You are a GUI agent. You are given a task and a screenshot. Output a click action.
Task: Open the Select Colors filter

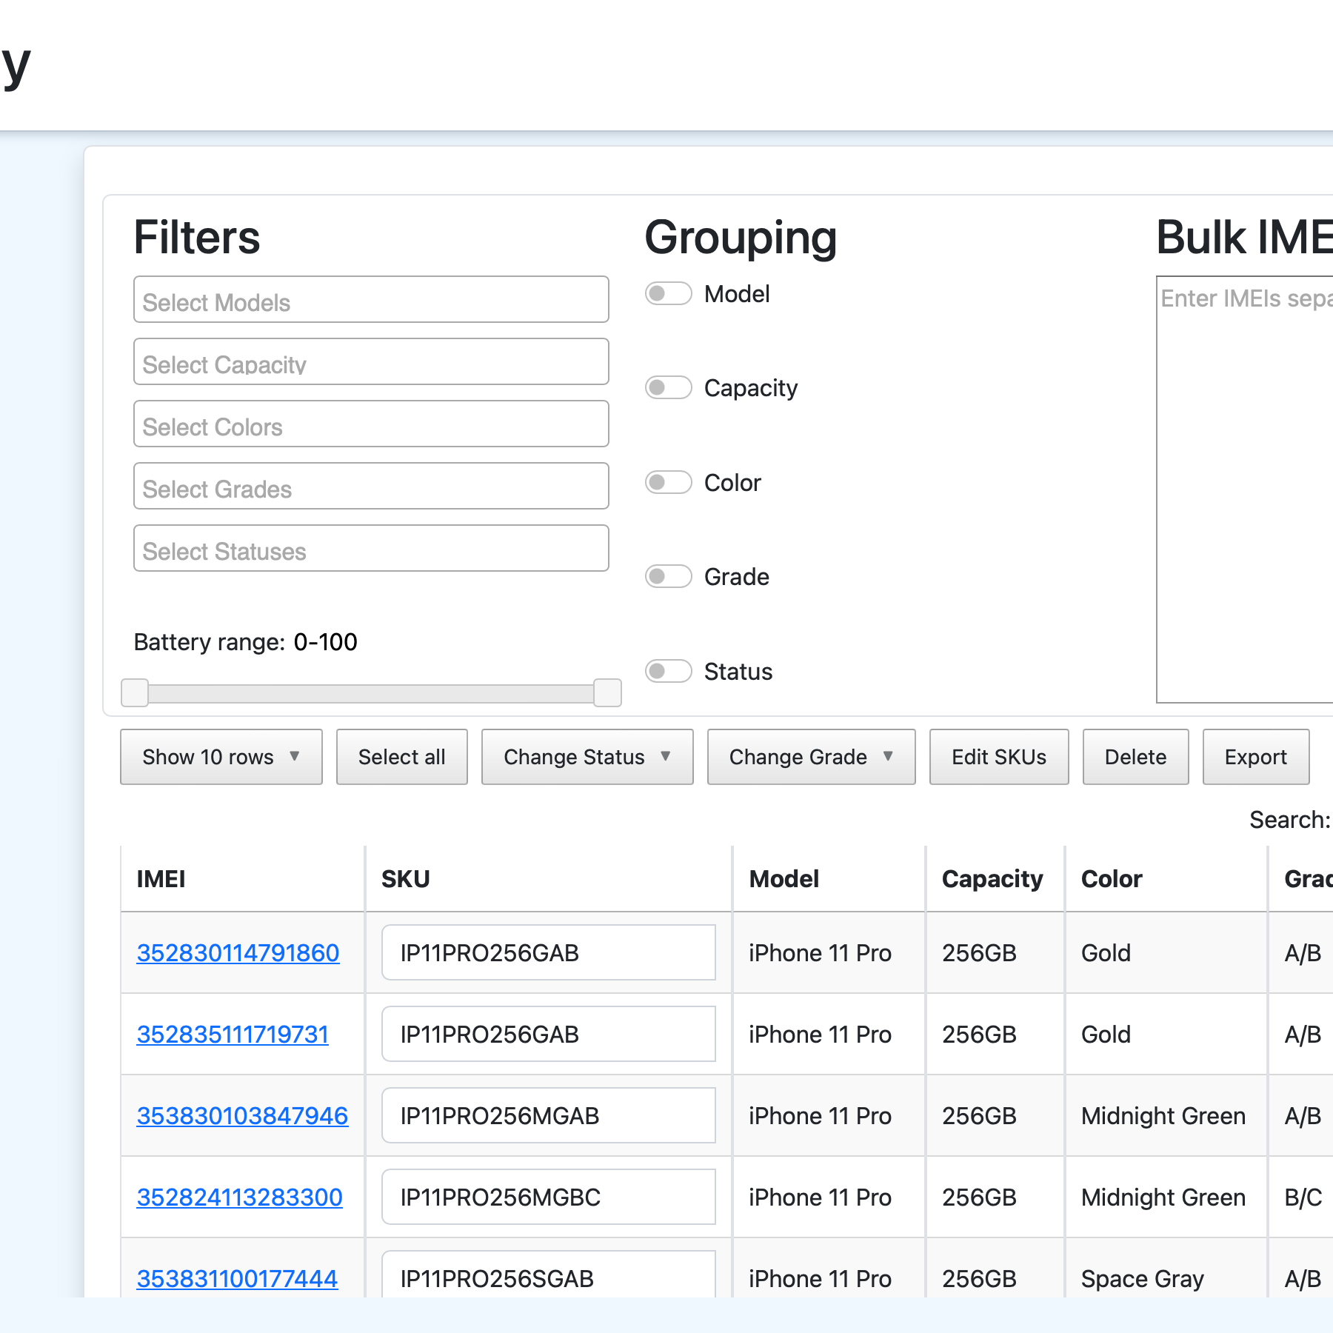(x=371, y=424)
